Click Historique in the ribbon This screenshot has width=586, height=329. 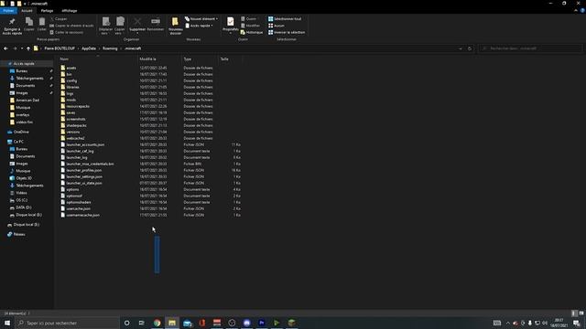252,33
